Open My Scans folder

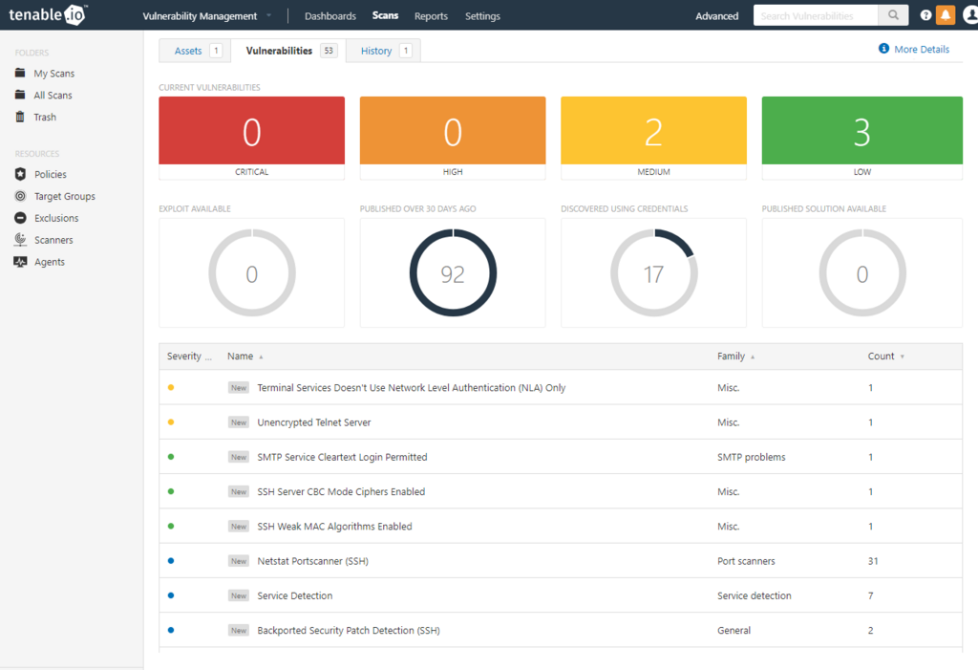click(x=53, y=73)
